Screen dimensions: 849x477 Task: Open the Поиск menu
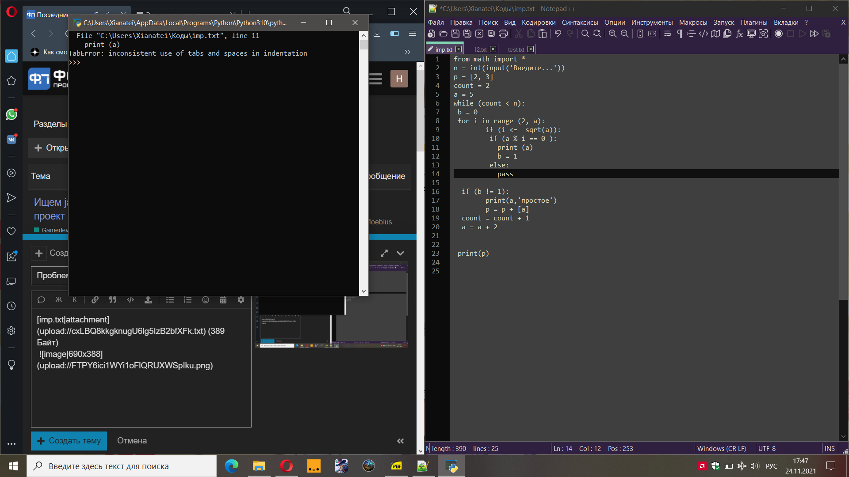pos(488,23)
